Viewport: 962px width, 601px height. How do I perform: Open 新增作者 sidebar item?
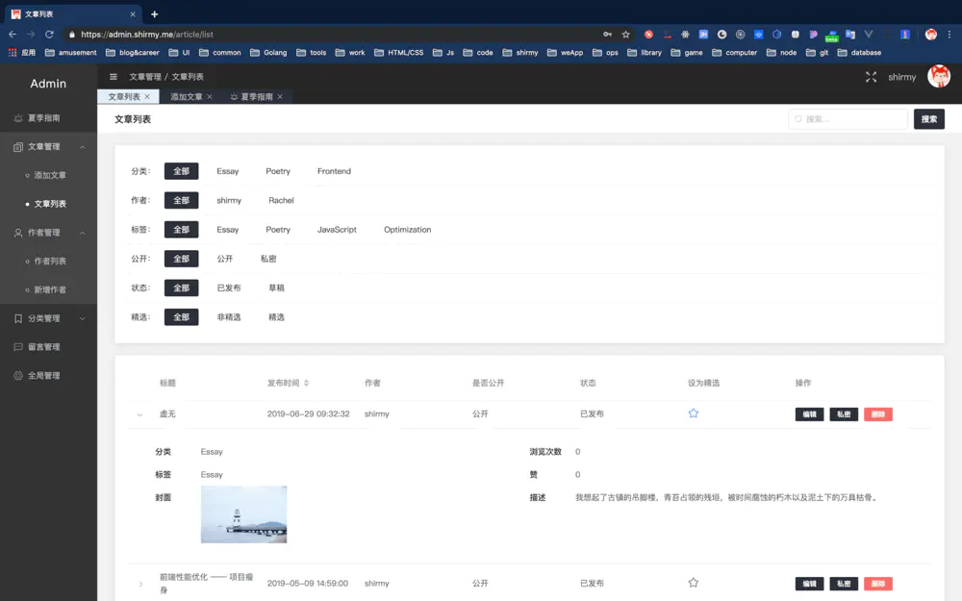click(50, 289)
